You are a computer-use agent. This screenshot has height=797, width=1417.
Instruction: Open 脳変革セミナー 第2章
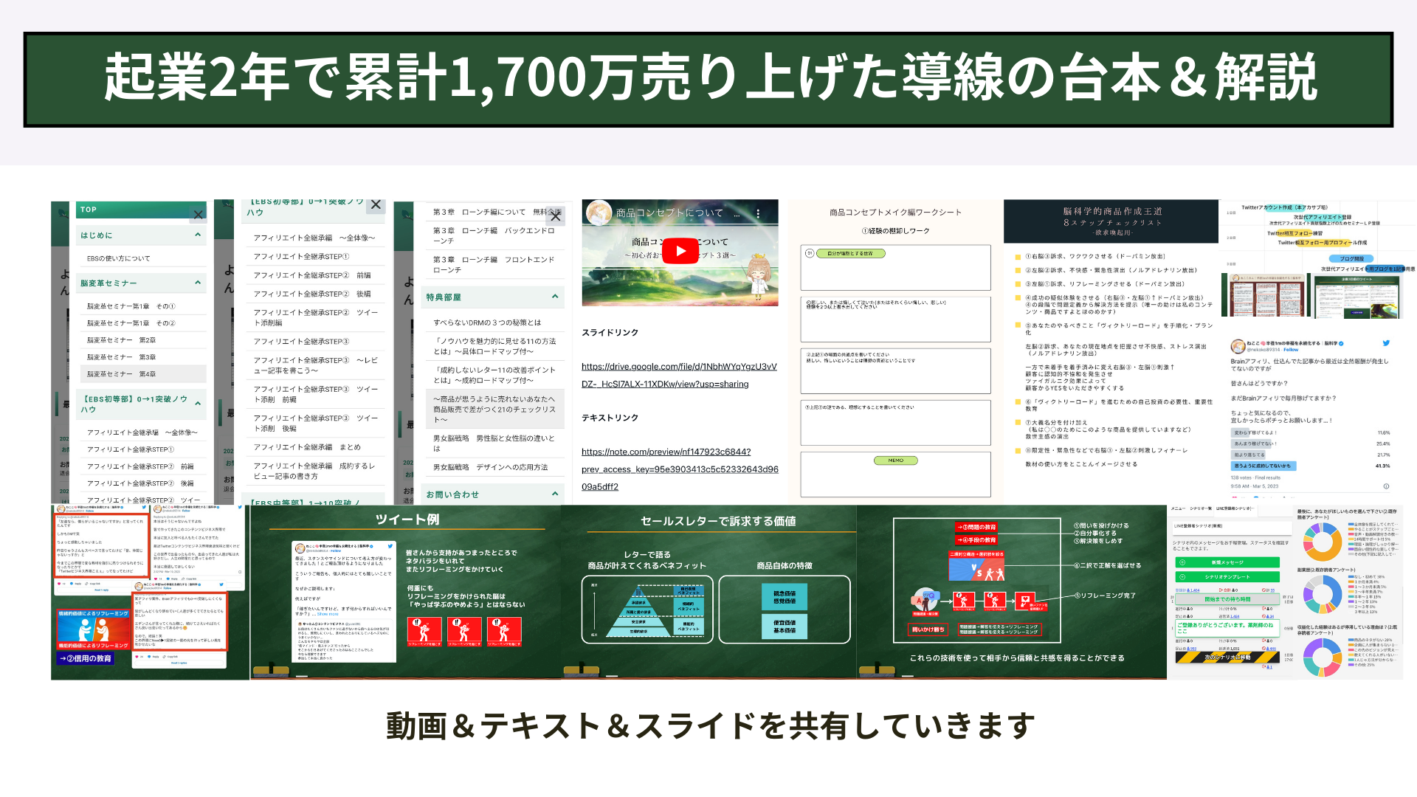(122, 340)
